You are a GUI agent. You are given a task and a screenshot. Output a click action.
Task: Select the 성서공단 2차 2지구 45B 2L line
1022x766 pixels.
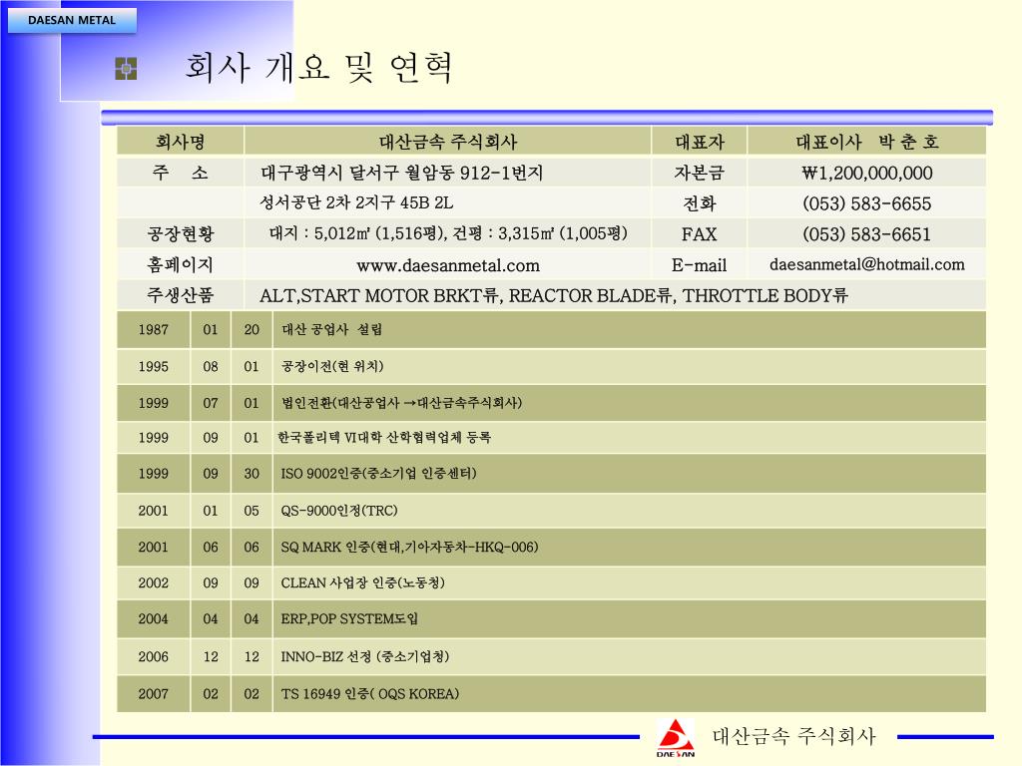356,202
